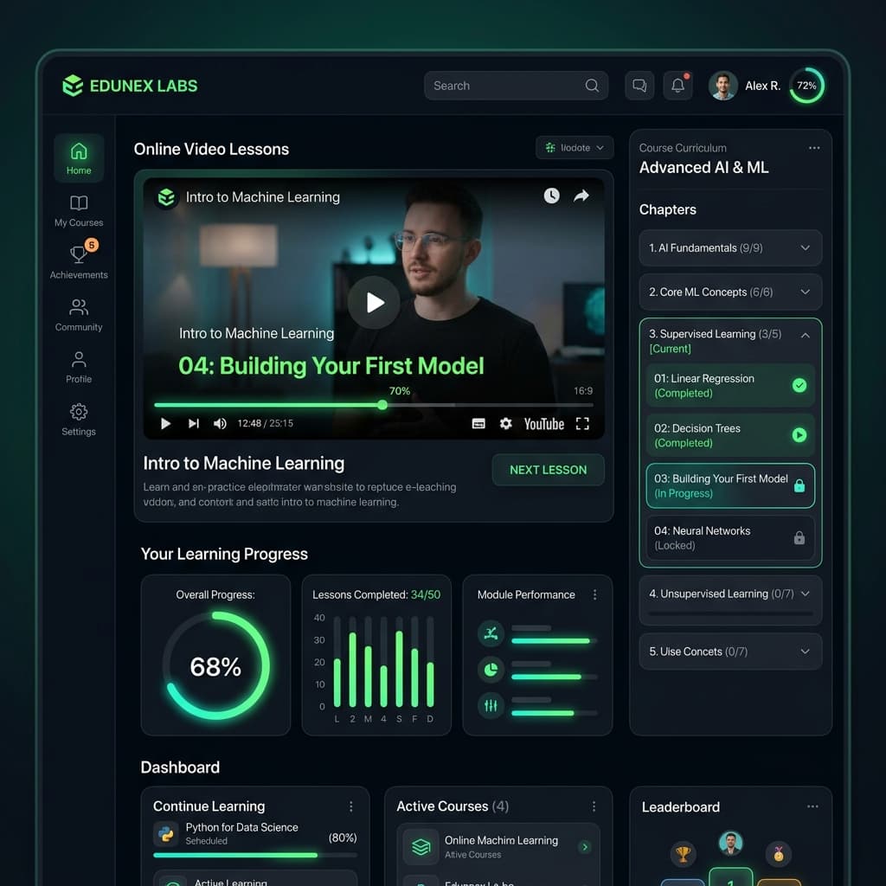Viewport: 886px width, 886px height.
Task: Click the large center play button on video
Action: tap(374, 302)
